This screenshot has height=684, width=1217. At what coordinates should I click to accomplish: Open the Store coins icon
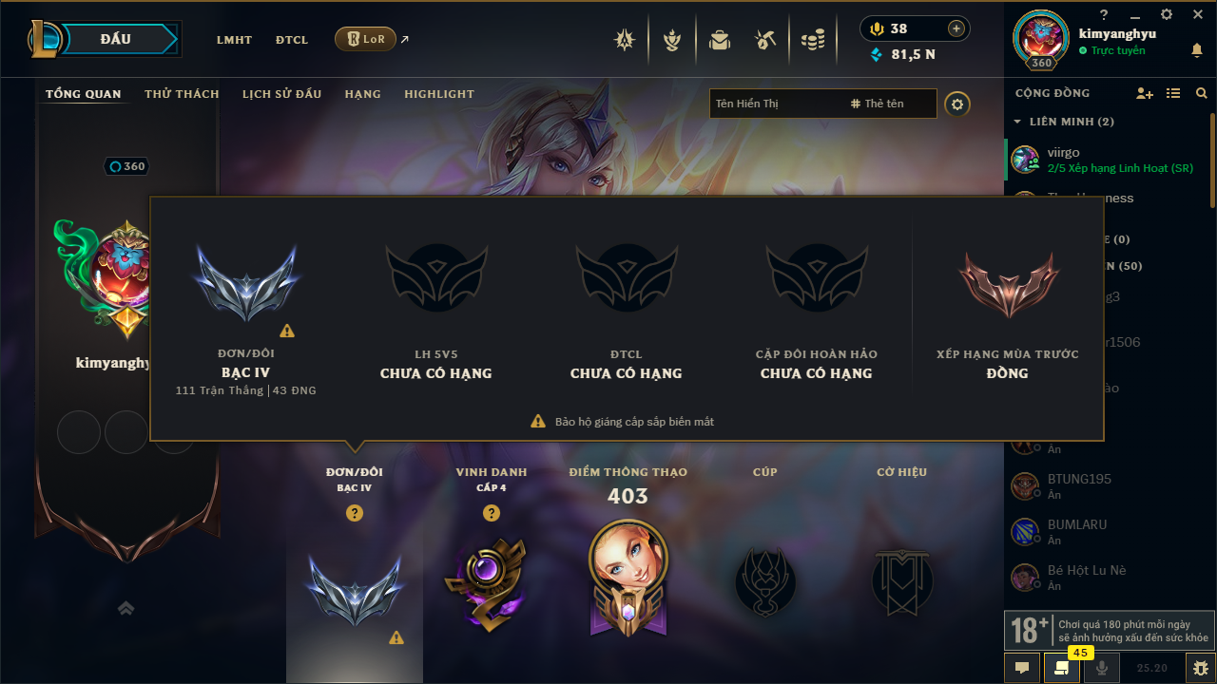(x=812, y=40)
